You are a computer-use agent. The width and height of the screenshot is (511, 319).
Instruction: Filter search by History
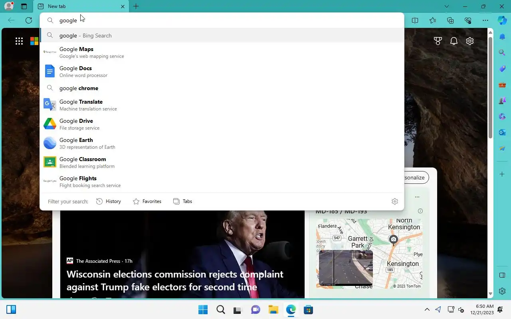click(x=109, y=201)
